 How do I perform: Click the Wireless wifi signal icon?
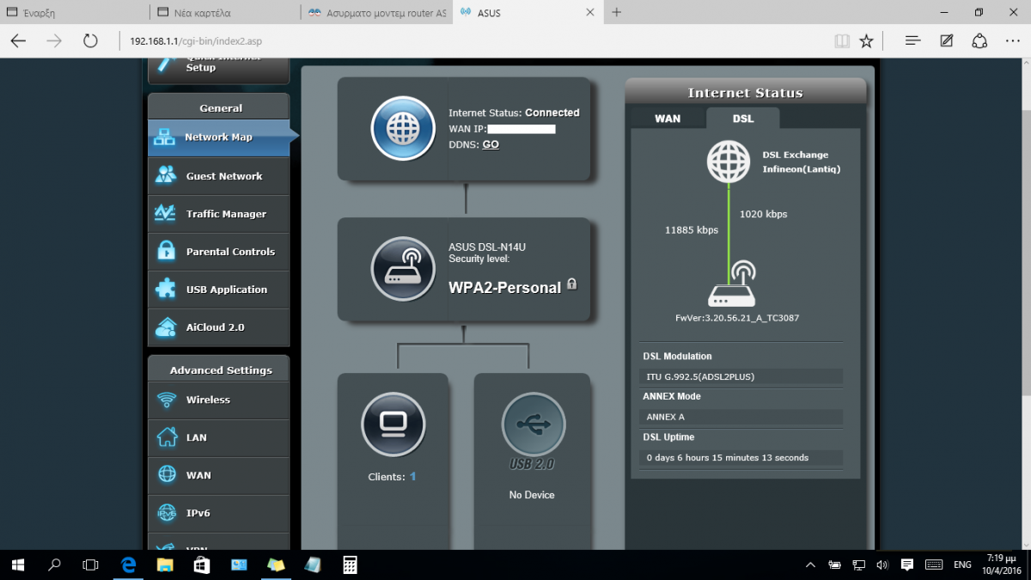click(x=167, y=400)
